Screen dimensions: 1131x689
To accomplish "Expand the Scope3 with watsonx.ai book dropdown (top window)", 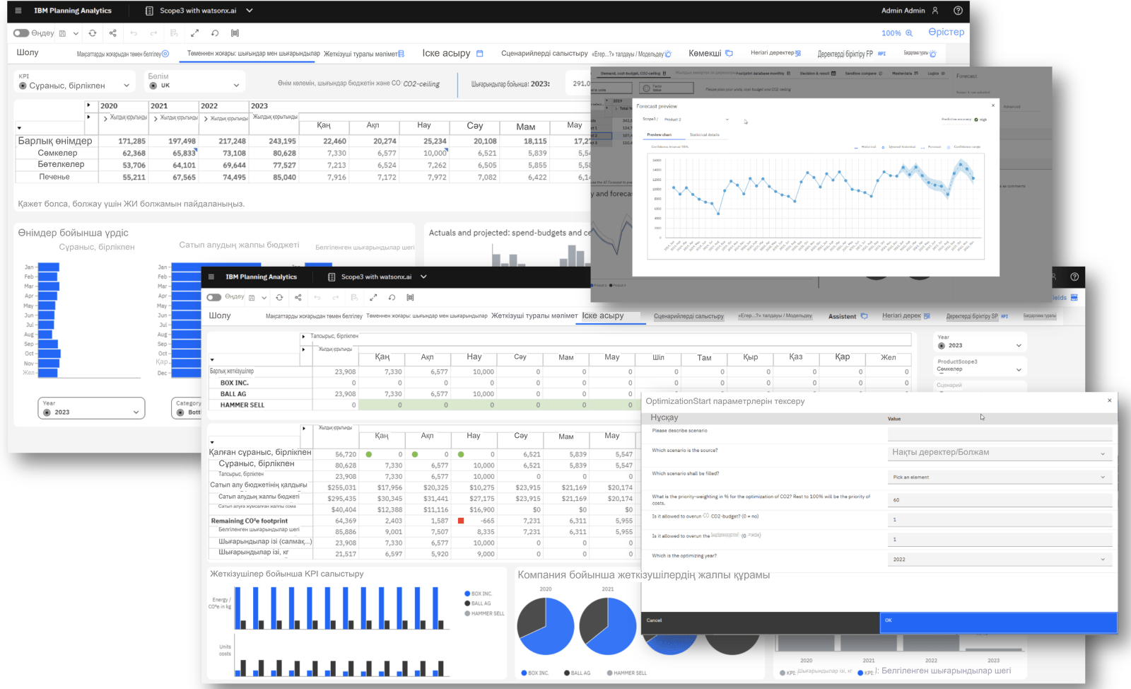I will tap(250, 11).
